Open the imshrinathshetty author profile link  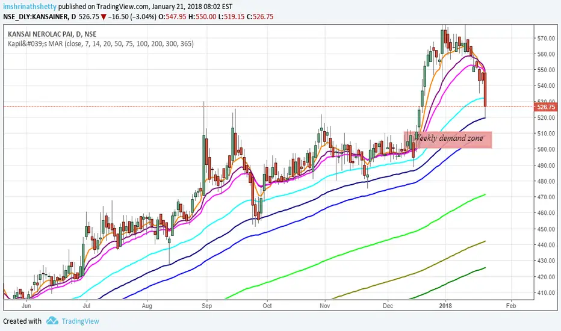point(29,7)
